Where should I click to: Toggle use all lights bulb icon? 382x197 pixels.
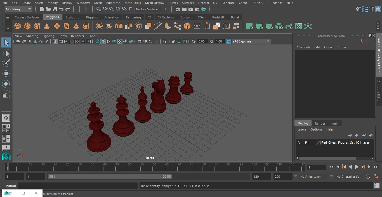point(125,41)
